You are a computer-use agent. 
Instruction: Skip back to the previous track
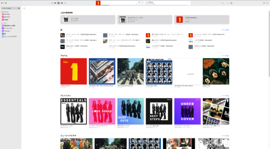[55, 3]
